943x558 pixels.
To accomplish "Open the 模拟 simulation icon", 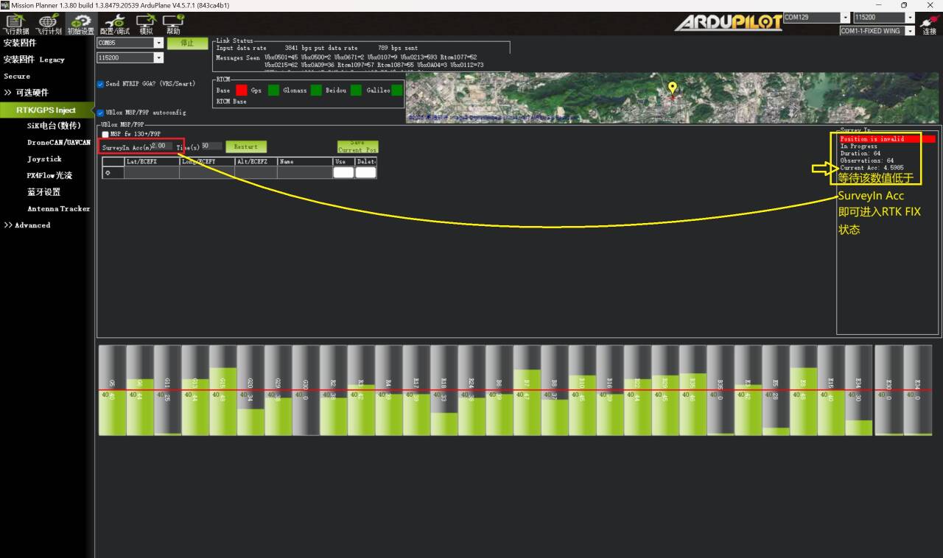I will click(x=146, y=24).
